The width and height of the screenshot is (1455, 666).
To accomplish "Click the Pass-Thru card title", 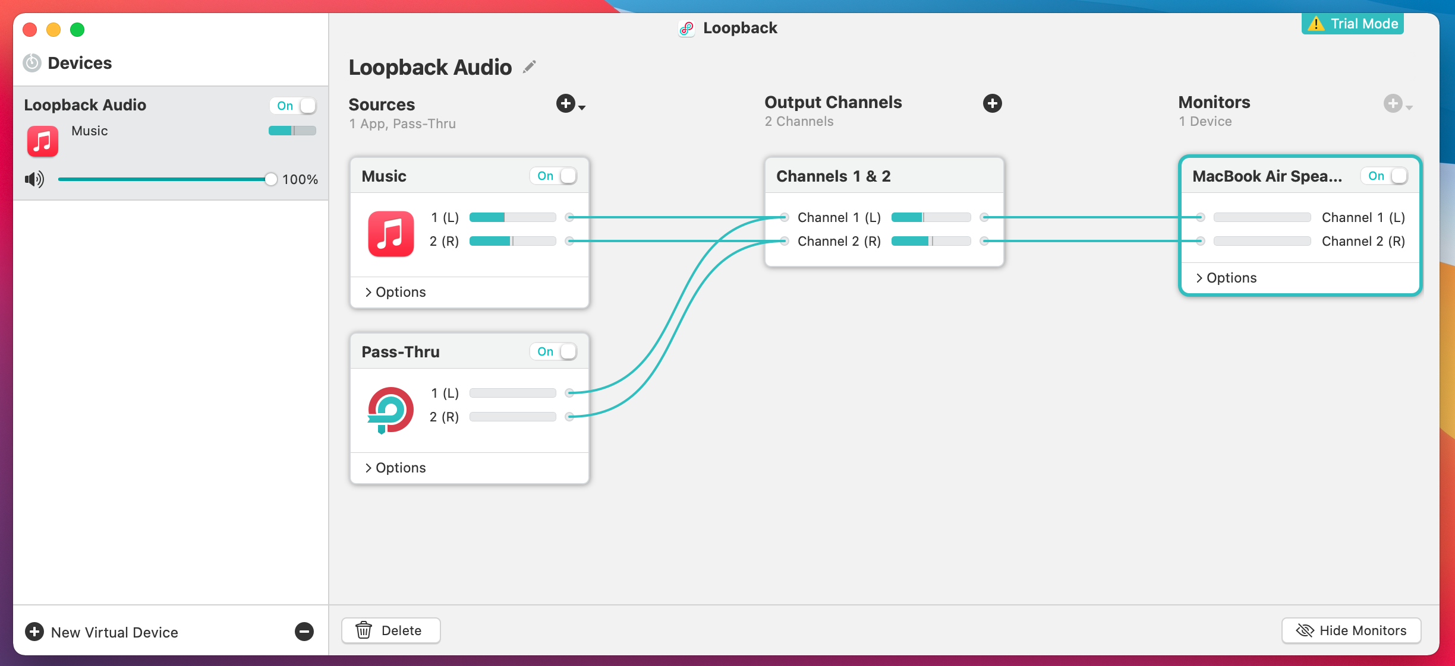I will pyautogui.click(x=401, y=351).
